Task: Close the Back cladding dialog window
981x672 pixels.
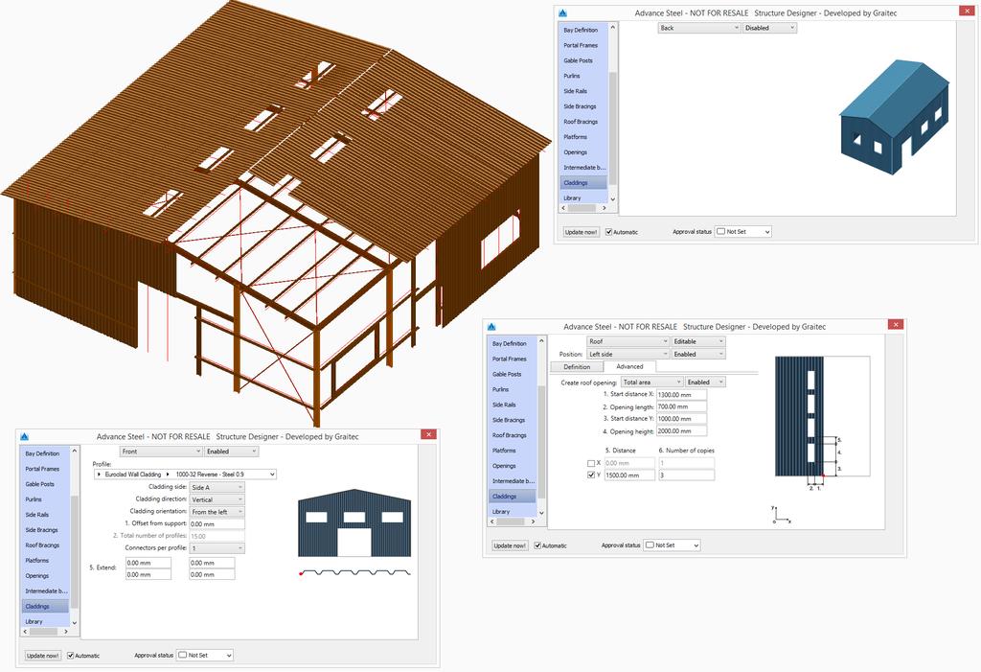Action: (966, 11)
